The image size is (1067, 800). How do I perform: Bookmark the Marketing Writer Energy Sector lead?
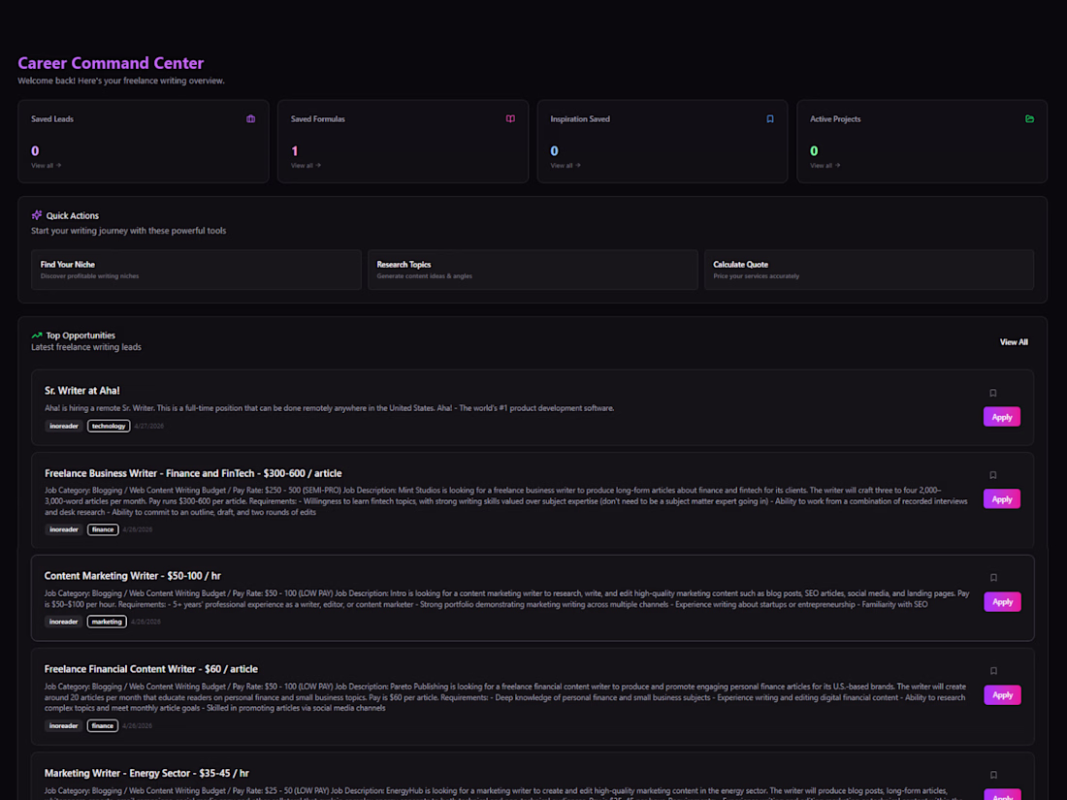[993, 775]
